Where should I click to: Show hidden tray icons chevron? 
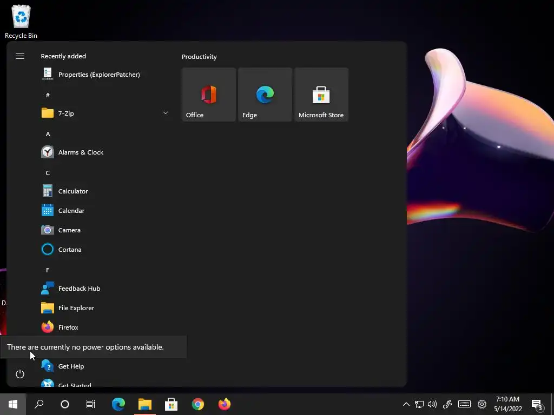[406, 404]
